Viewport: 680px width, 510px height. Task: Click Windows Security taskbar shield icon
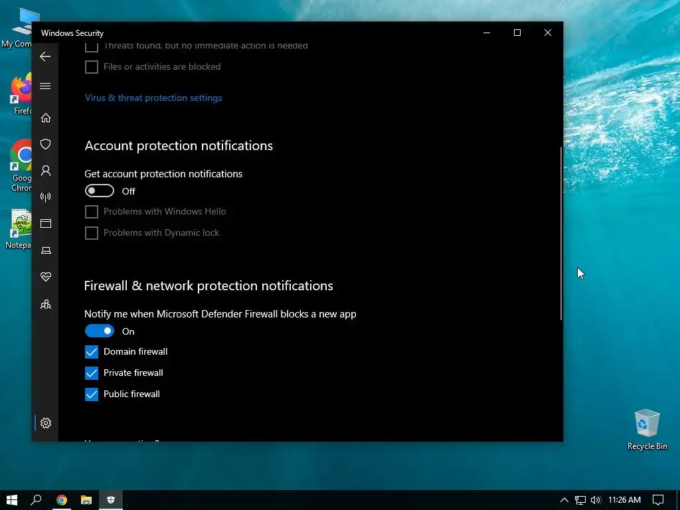point(111,500)
